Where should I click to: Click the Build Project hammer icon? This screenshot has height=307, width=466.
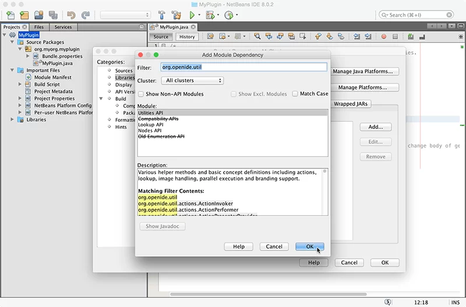[x=162, y=15]
